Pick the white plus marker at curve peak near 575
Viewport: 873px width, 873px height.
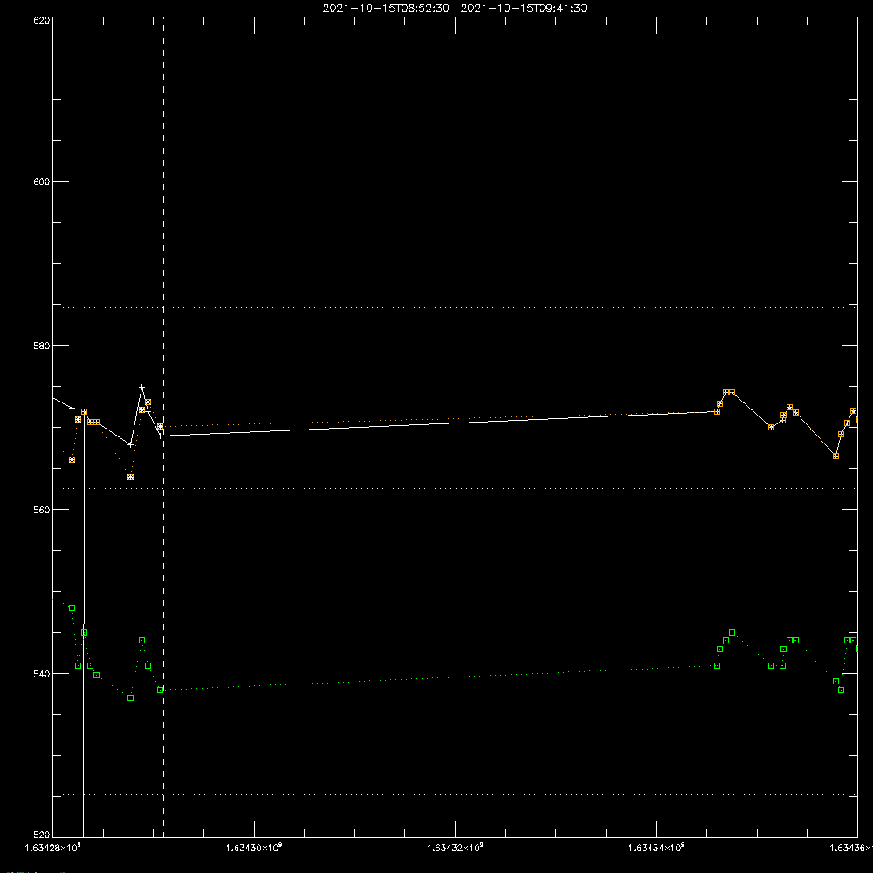click(142, 387)
